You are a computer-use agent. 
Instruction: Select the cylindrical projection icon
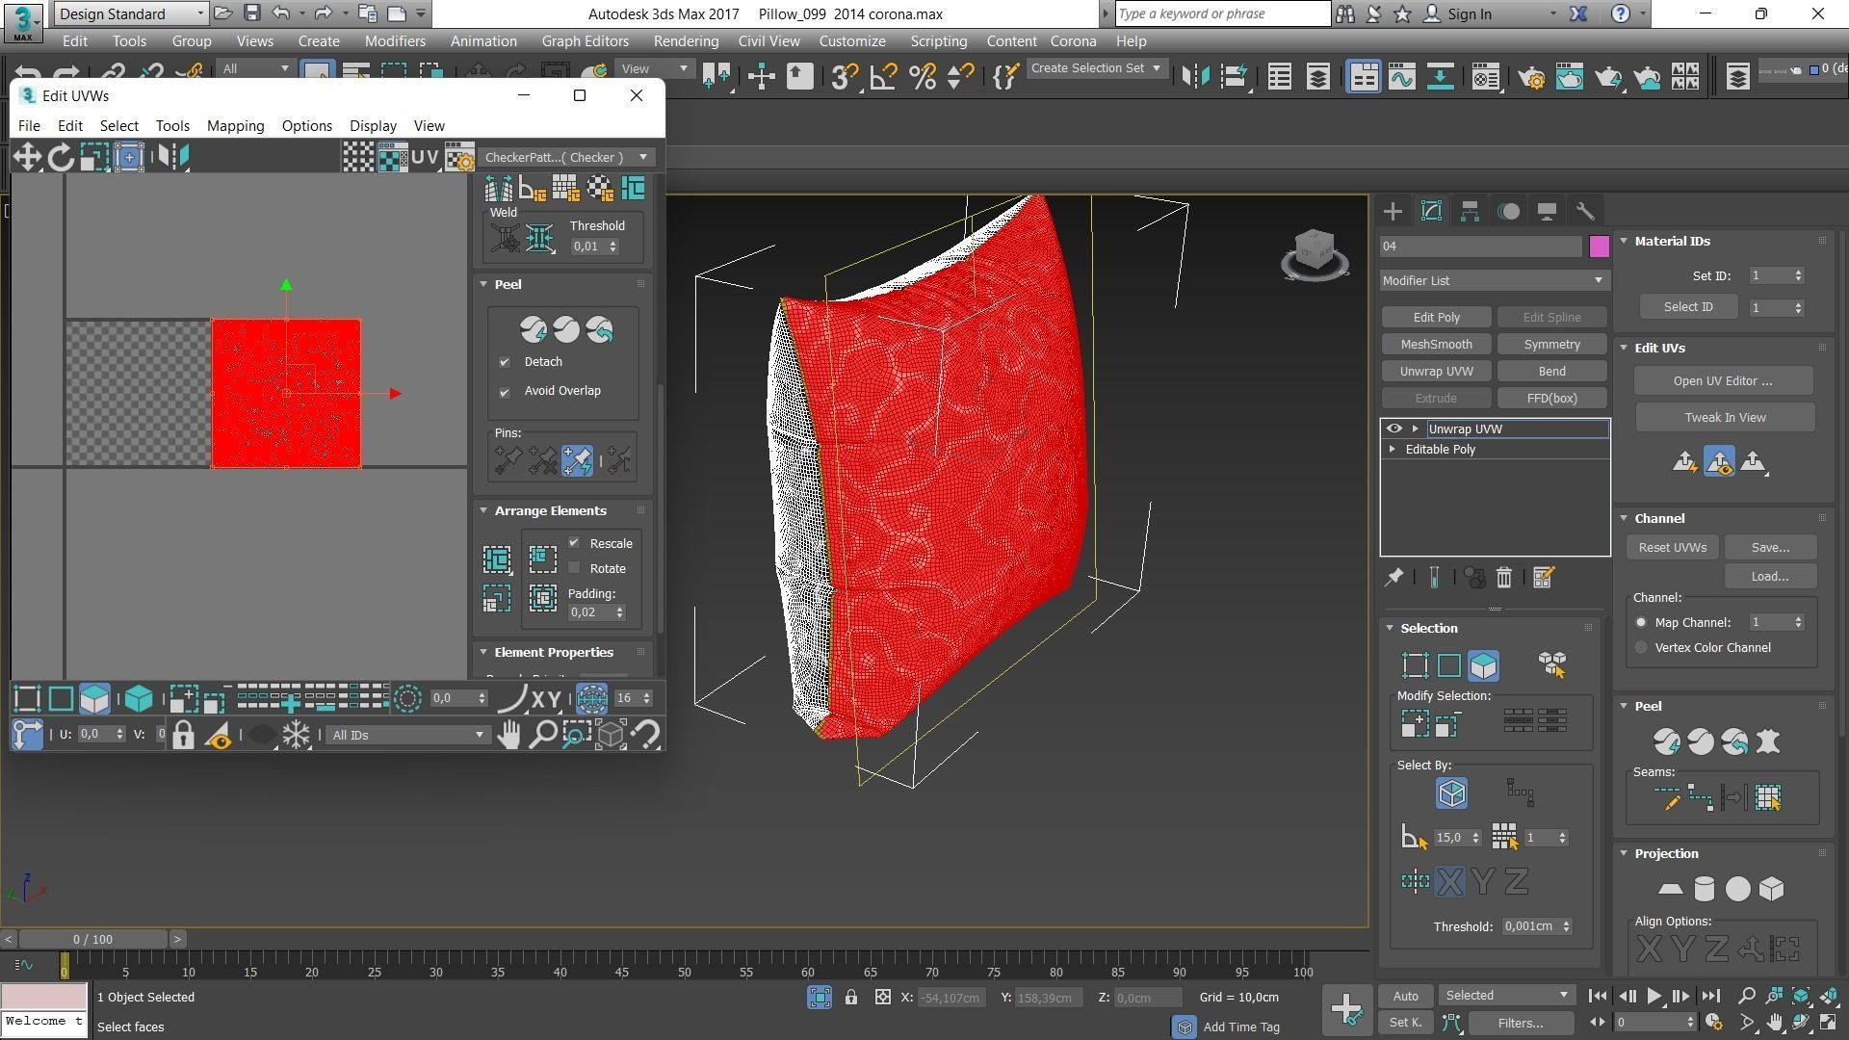(x=1704, y=889)
